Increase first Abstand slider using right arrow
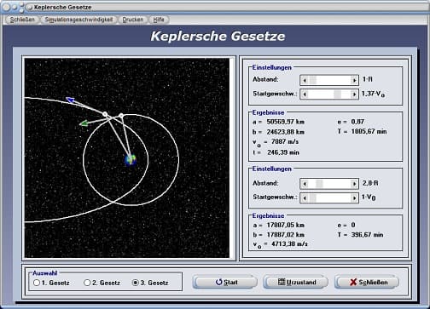 click(x=354, y=80)
